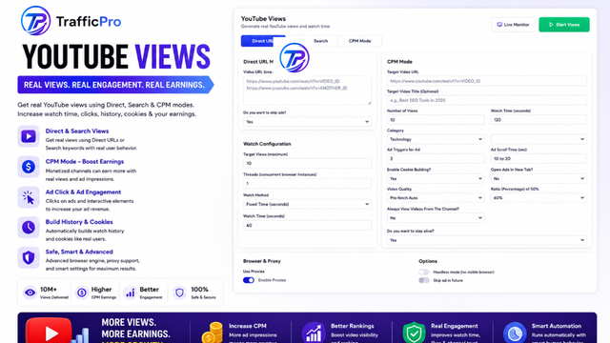Click the Target Video Title (Optional) field
This screenshot has height=343, width=610.
(x=487, y=100)
